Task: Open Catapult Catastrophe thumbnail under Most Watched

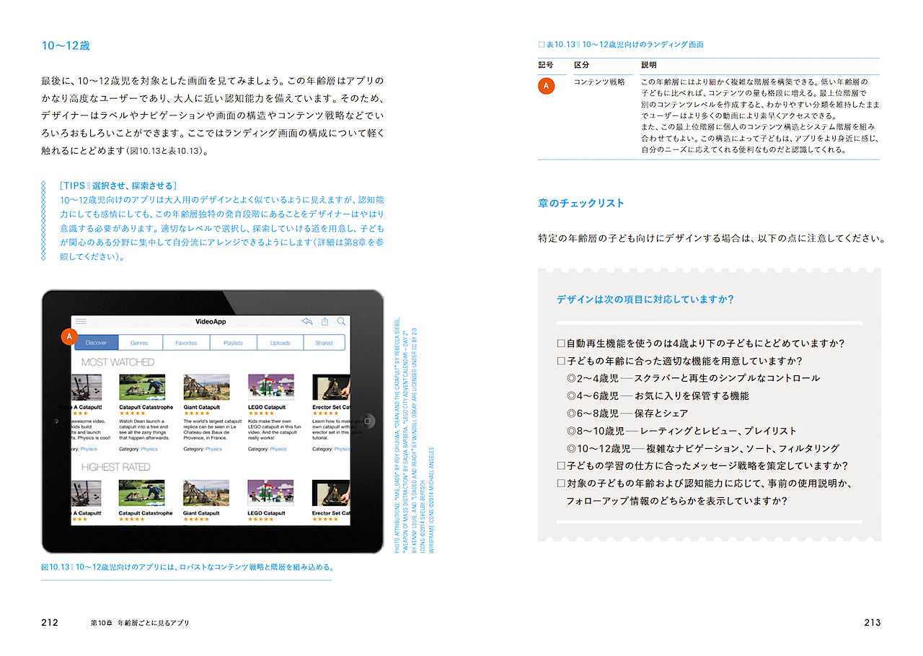Action: (x=141, y=388)
